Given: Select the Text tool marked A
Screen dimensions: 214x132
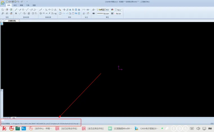Looking at the screenshot, I should [x=16, y=13].
